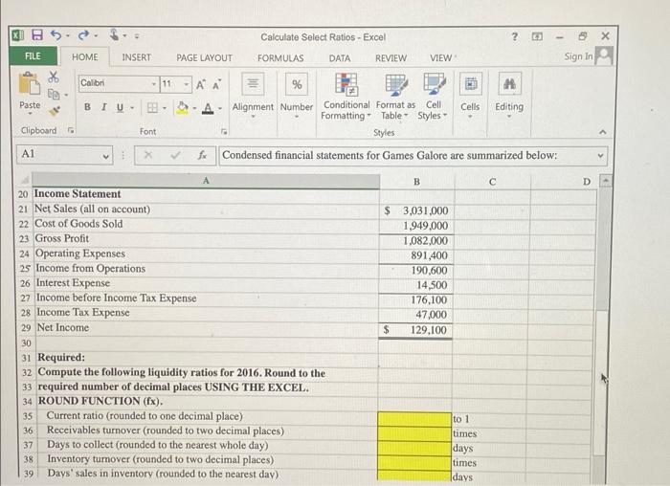Select column A header
This screenshot has height=486, width=670.
(206, 181)
